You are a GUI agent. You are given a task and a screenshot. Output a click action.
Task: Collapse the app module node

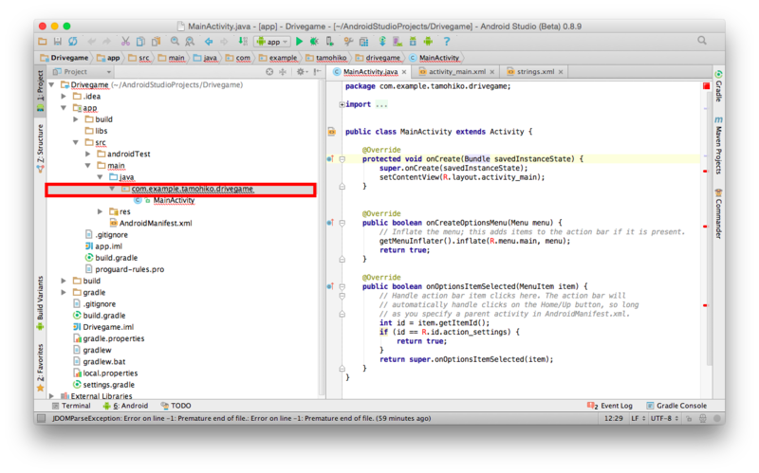point(64,108)
